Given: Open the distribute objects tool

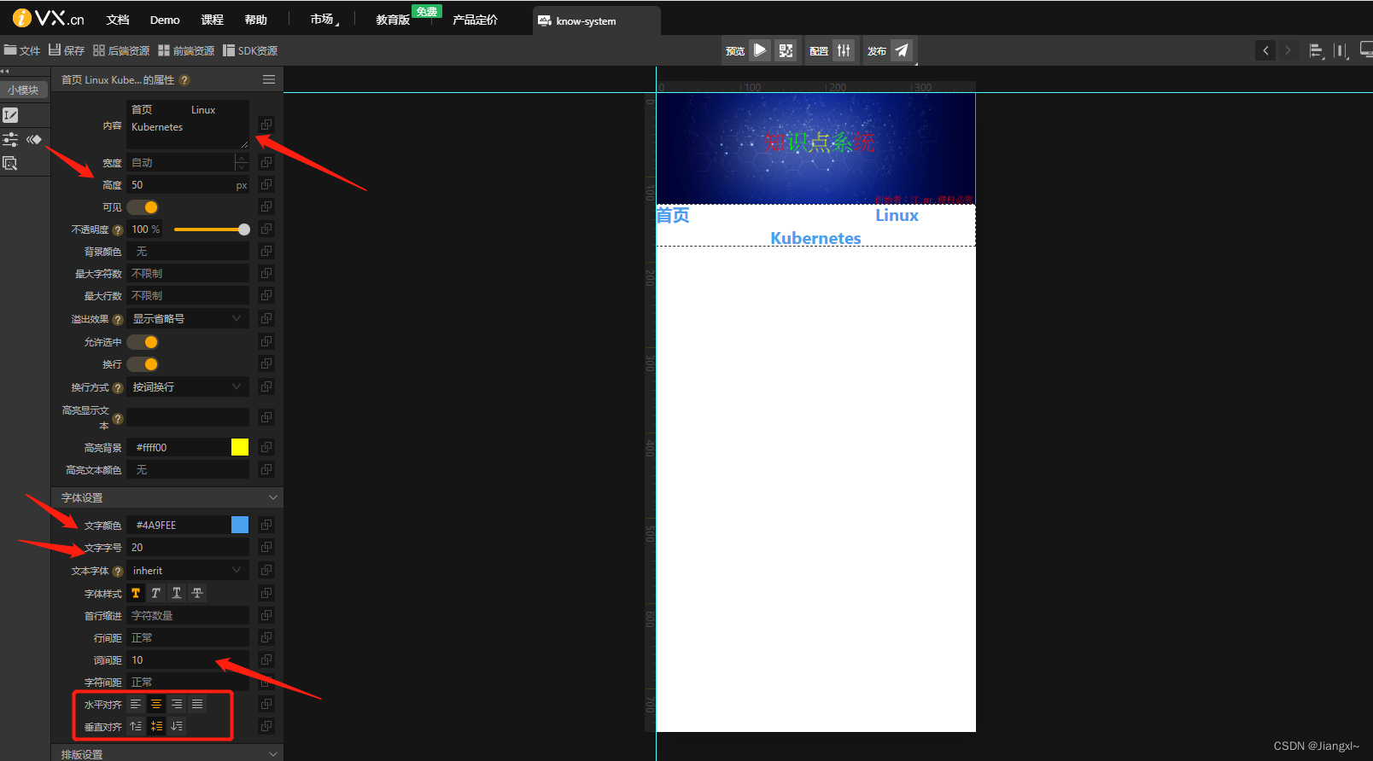Looking at the screenshot, I should pyautogui.click(x=1341, y=51).
